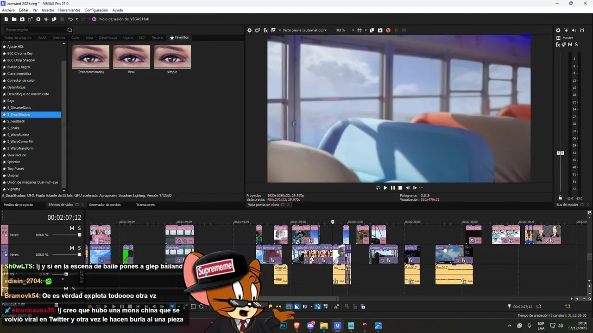Open more transport options ellipsis
This screenshot has height=333, width=593.
421,188
